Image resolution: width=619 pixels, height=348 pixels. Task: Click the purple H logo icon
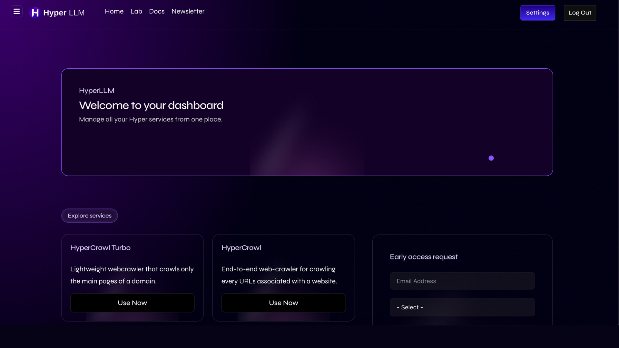click(35, 13)
